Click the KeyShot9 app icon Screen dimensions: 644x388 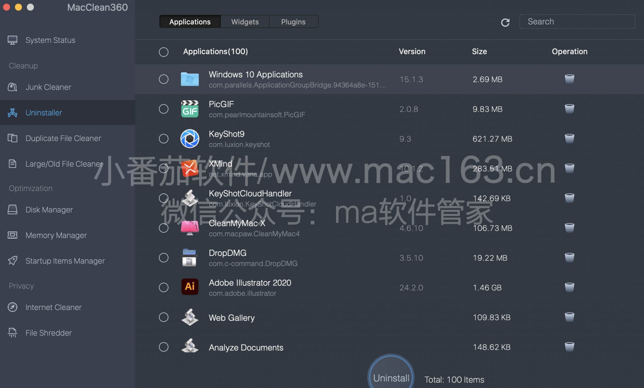(x=190, y=139)
